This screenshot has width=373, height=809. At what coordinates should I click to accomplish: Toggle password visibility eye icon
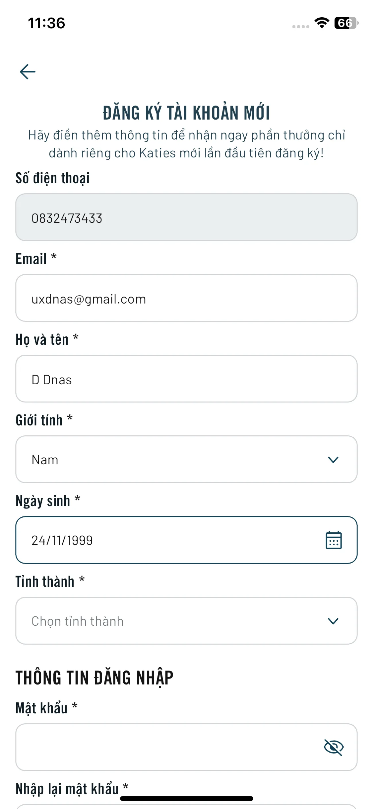point(334,747)
